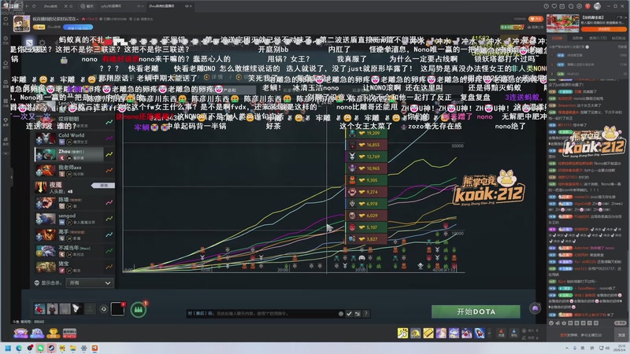Click the green party group icon
The height and width of the screenshot is (354, 630).
139,309
